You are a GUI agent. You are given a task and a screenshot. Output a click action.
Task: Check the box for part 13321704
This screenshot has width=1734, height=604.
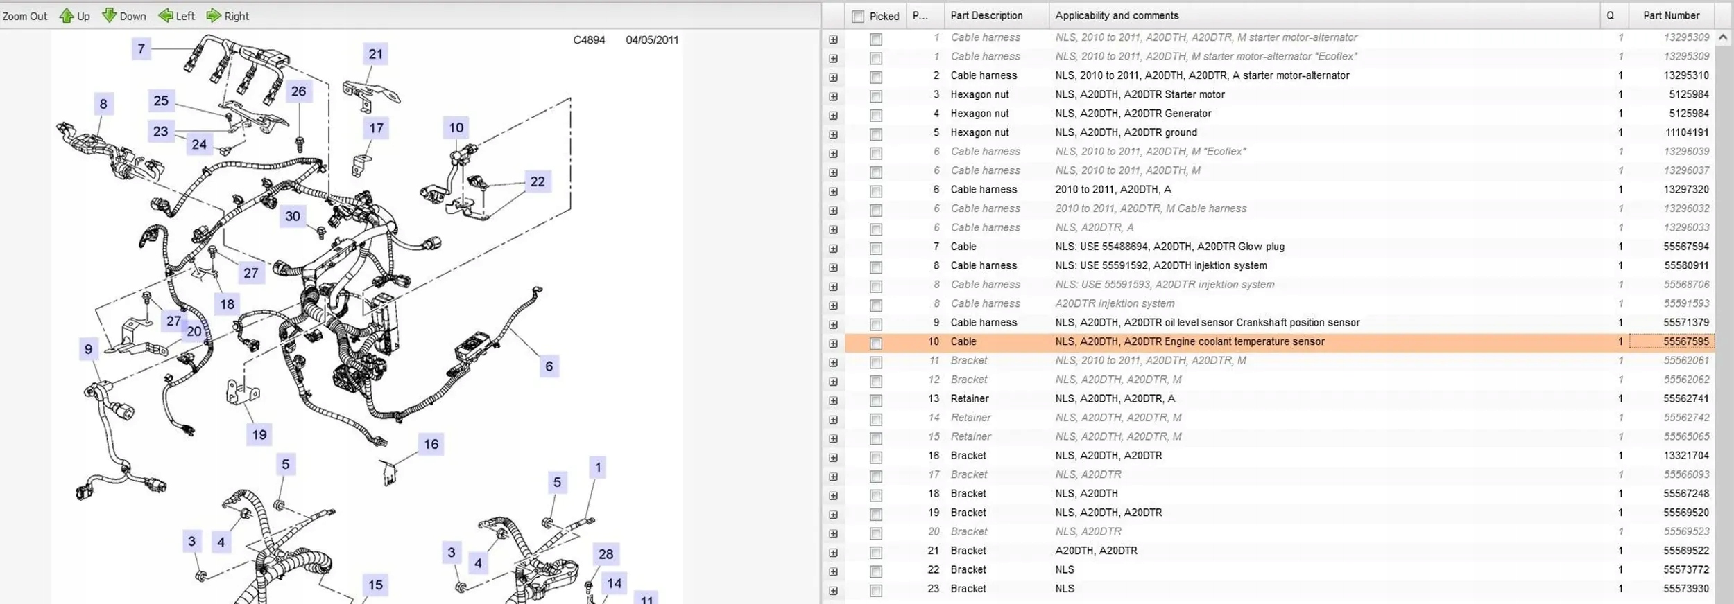pyautogui.click(x=876, y=458)
